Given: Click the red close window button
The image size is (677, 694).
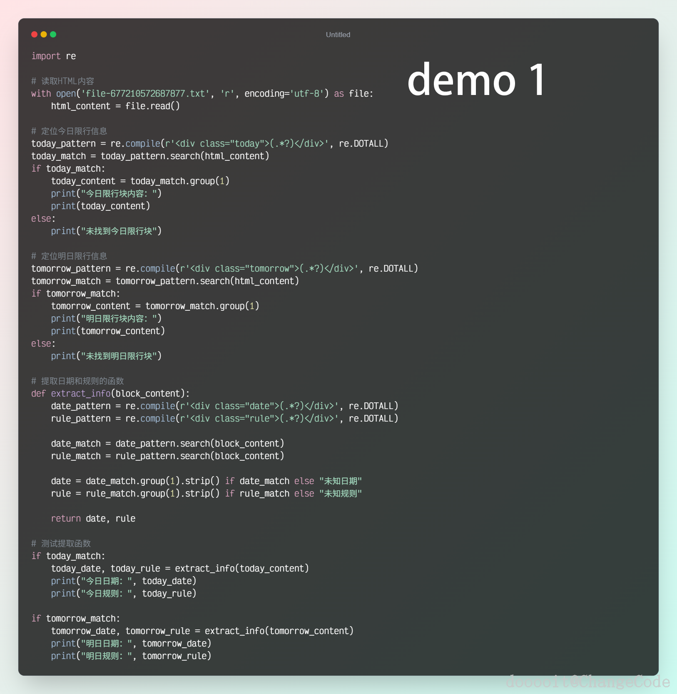Looking at the screenshot, I should tap(34, 35).
